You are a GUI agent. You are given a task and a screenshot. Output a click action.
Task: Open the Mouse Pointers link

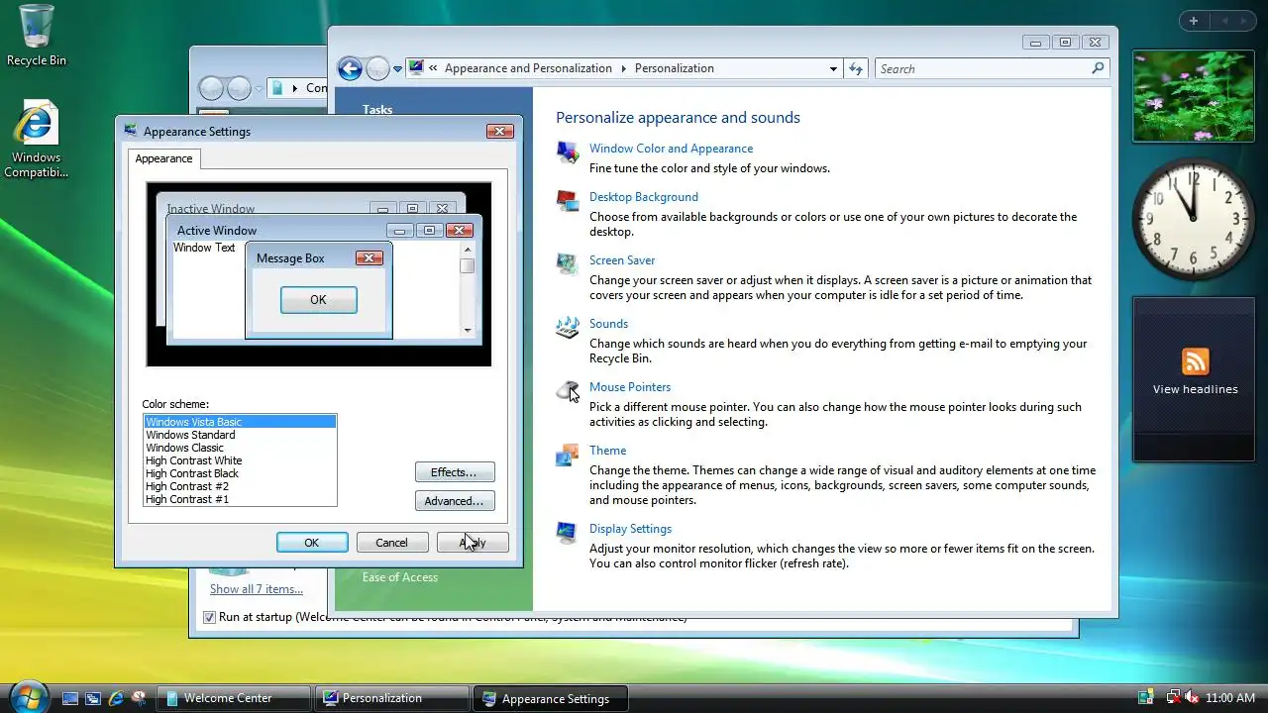[x=630, y=387]
